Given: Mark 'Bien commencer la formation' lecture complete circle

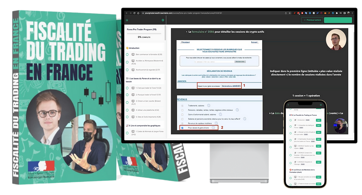Looking at the screenshot, I should pyautogui.click(x=127, y=54).
